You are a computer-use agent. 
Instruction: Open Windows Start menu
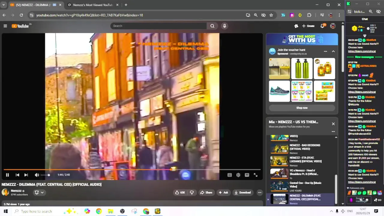[5, 211]
